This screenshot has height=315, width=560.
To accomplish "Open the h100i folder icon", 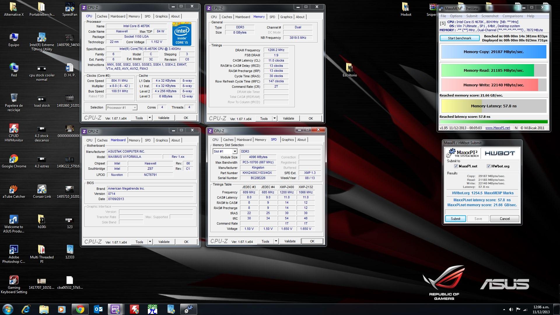I will pyautogui.click(x=42, y=222).
